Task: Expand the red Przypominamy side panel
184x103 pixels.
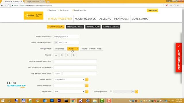Action: (179, 58)
